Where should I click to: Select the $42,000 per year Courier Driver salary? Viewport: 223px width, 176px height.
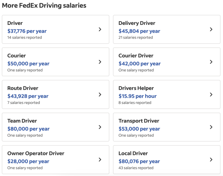click(139, 63)
